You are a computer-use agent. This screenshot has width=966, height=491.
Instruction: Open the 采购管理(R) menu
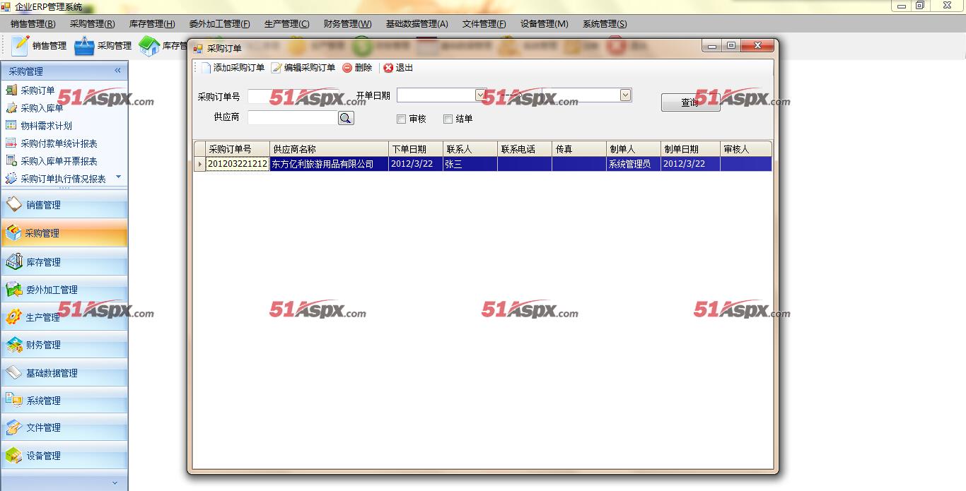[x=93, y=24]
